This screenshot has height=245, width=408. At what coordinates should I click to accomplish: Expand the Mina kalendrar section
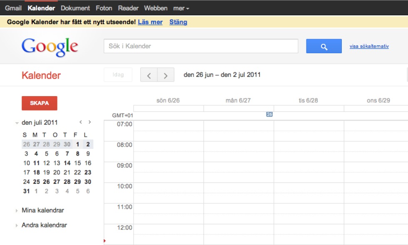(x=17, y=211)
